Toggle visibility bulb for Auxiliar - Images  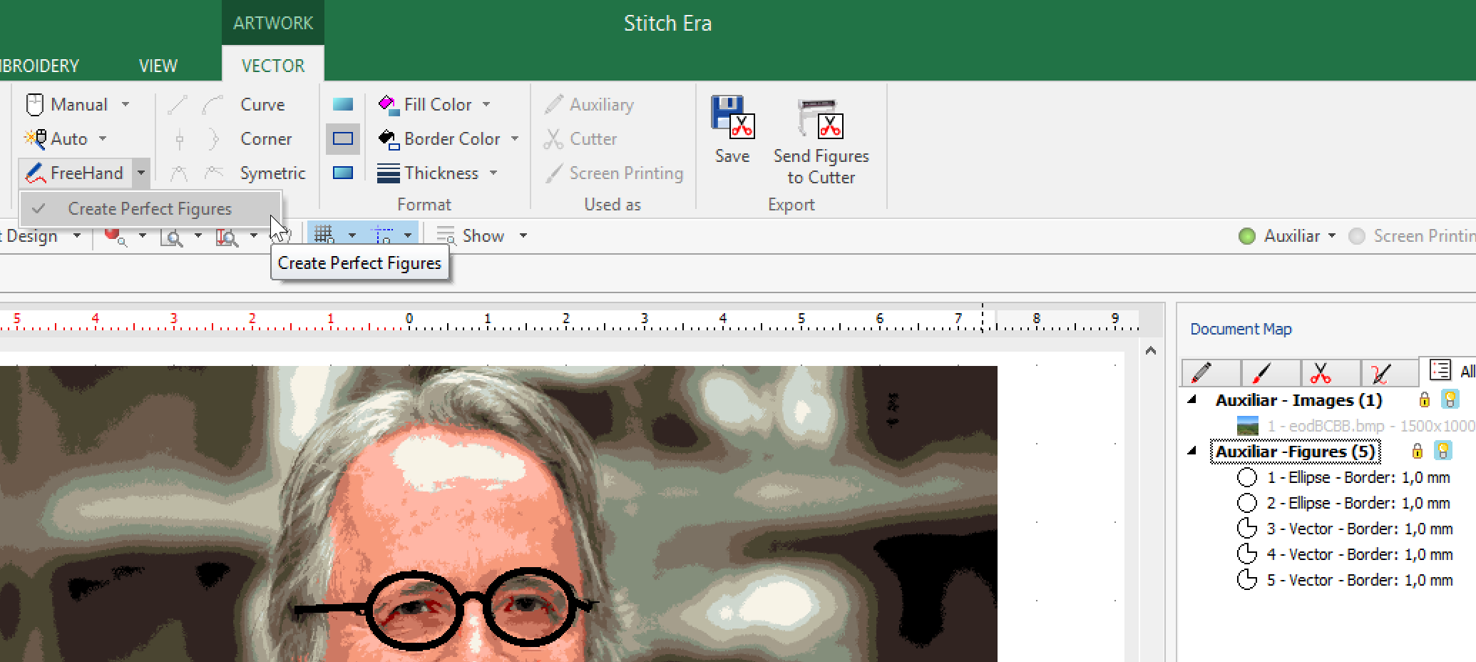pos(1450,399)
